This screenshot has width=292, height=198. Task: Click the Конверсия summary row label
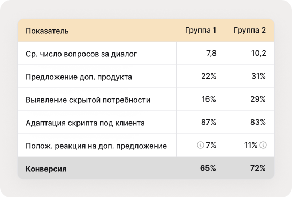pos(46,169)
